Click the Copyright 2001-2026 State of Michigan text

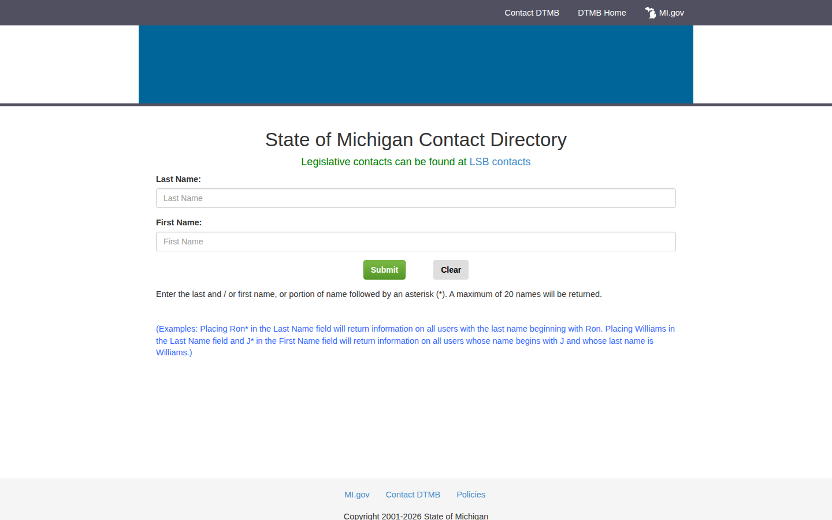[416, 516]
